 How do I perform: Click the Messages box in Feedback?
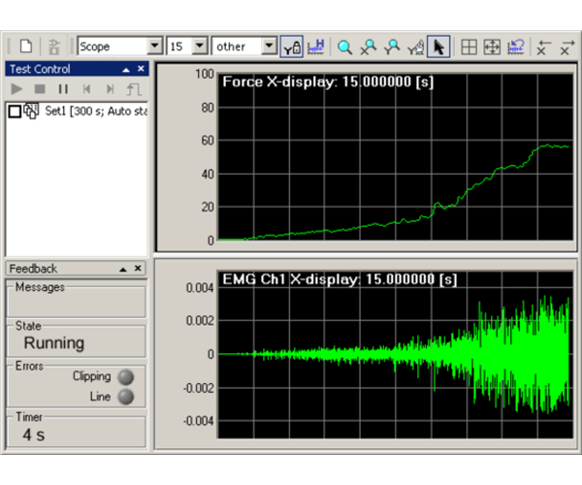click(x=77, y=302)
